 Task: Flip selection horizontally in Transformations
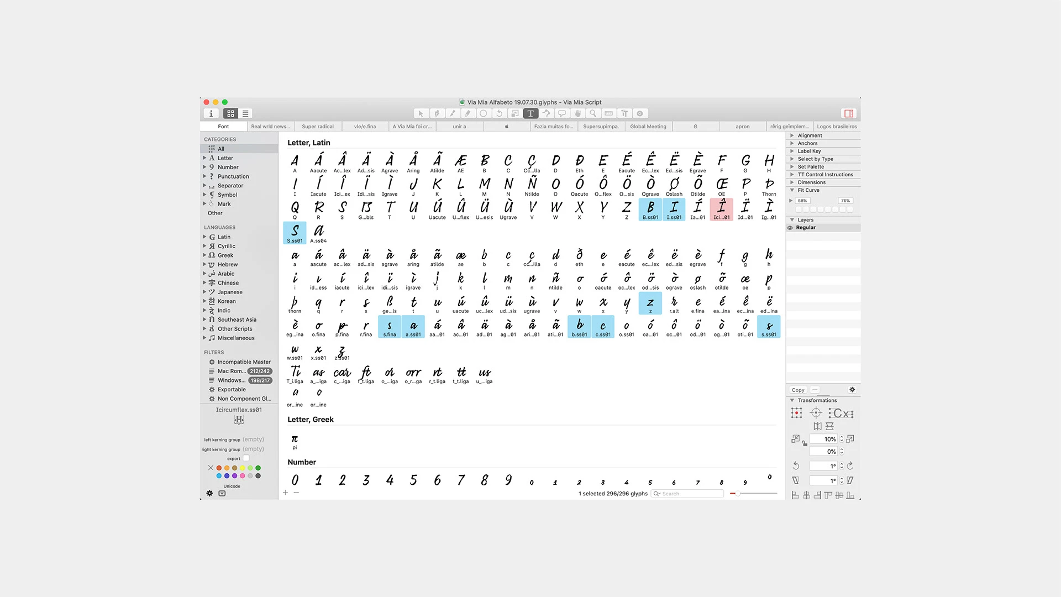tap(817, 426)
